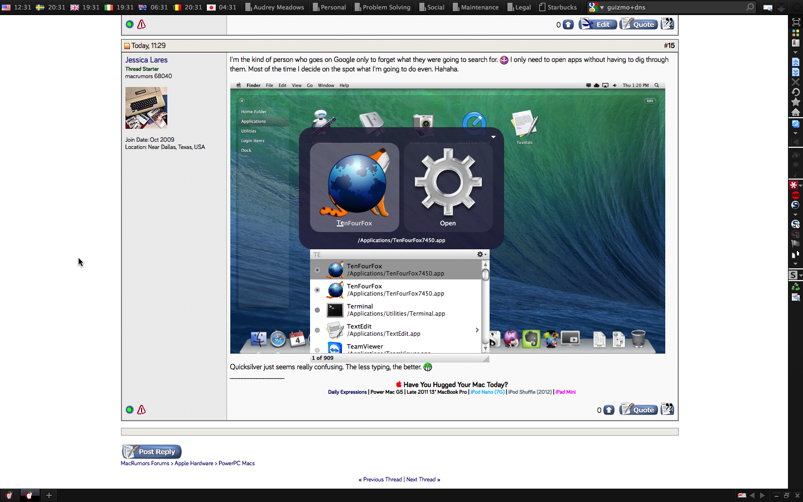Click the blue page-down arrows sidebar icon
Viewport: 803px width, 502px height.
796,72
